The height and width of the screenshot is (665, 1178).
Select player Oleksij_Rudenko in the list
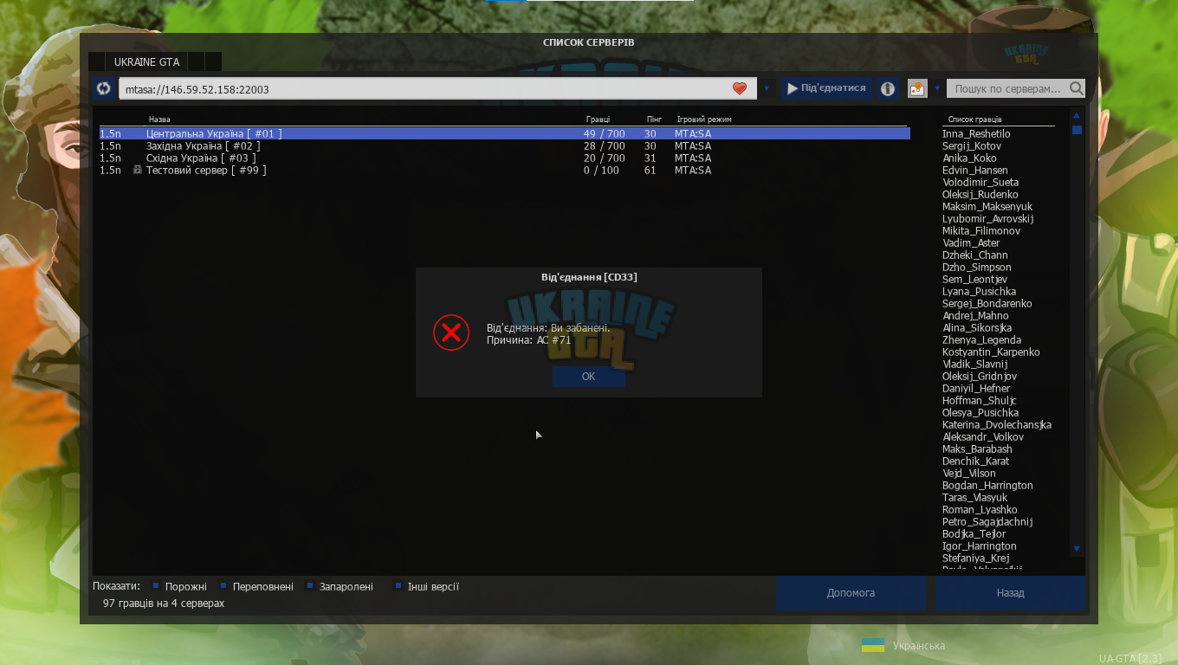coord(981,195)
